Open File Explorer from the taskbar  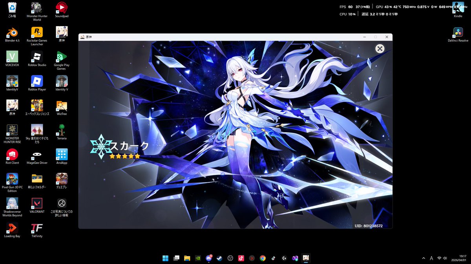tap(187, 258)
